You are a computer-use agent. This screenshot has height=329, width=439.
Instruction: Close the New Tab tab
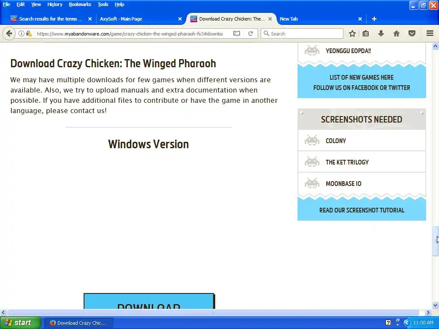pyautogui.click(x=360, y=19)
